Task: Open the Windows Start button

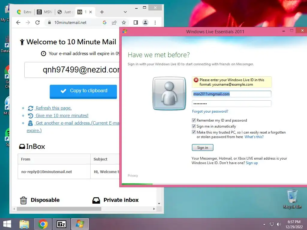Action: coord(7,224)
